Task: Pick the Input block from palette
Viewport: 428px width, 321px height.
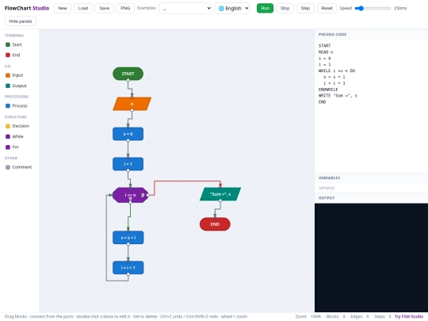Action: click(x=8, y=75)
